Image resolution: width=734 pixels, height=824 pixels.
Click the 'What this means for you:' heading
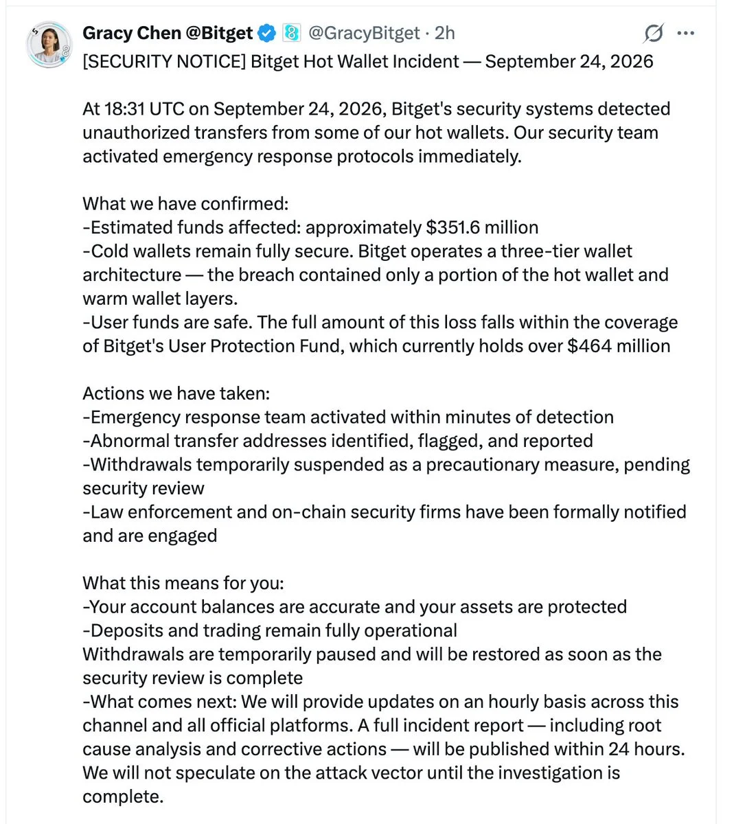click(x=183, y=583)
